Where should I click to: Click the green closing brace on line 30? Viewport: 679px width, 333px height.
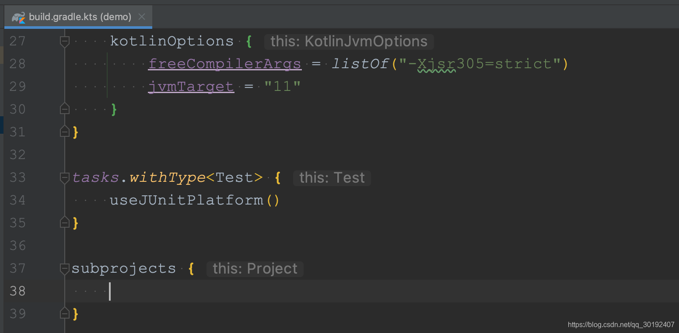[114, 109]
